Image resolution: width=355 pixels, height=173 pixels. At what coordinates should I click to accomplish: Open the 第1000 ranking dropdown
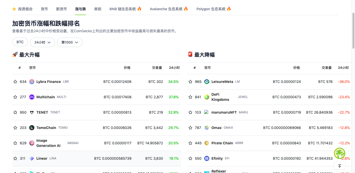[x=70, y=42]
